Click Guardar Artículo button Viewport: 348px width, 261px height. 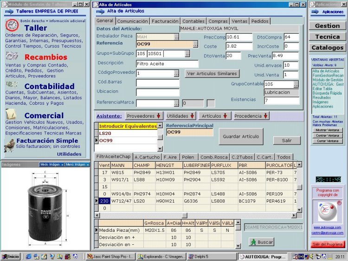(241, 136)
